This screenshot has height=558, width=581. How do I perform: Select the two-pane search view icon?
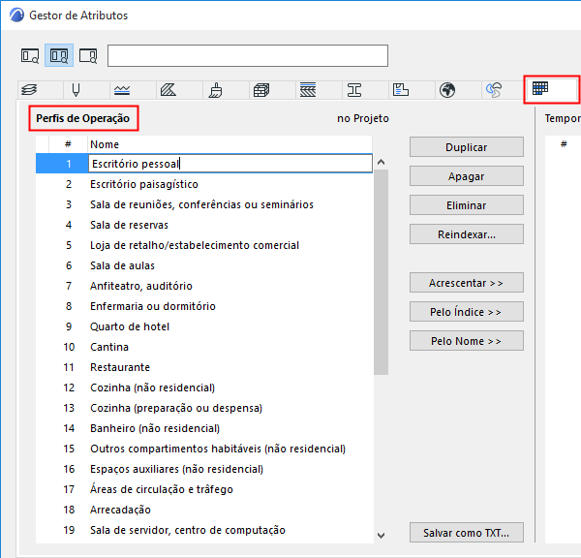(x=59, y=55)
